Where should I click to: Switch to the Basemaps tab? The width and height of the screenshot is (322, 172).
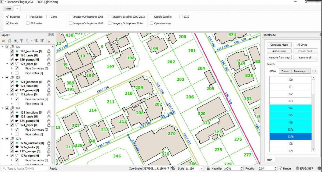click(299, 71)
